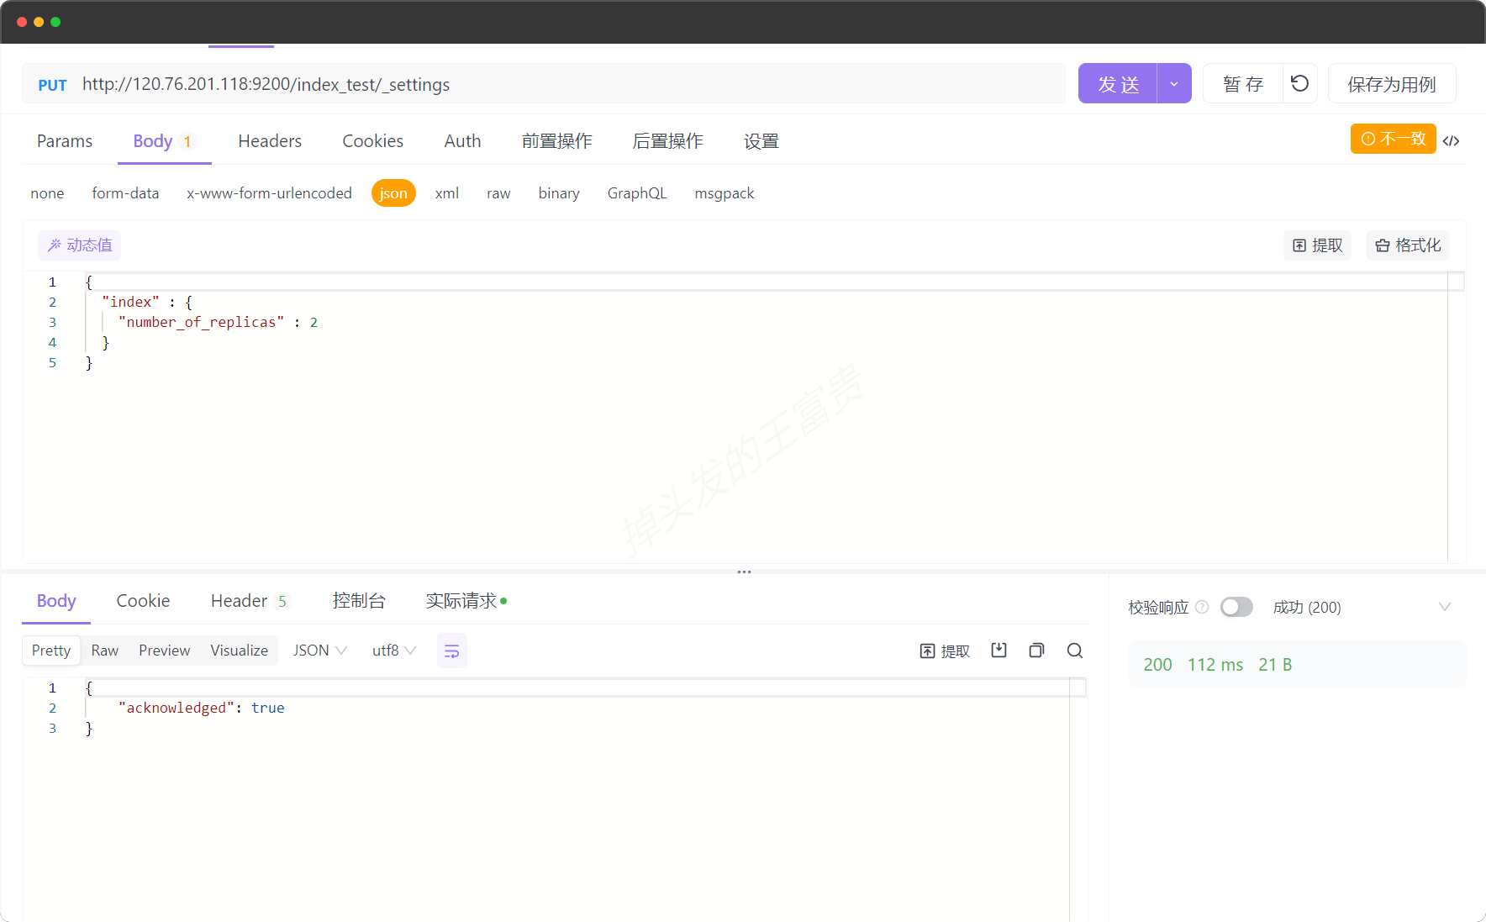The height and width of the screenshot is (922, 1486).
Task: Click the "acknowledged": true response line
Action: coord(201,708)
